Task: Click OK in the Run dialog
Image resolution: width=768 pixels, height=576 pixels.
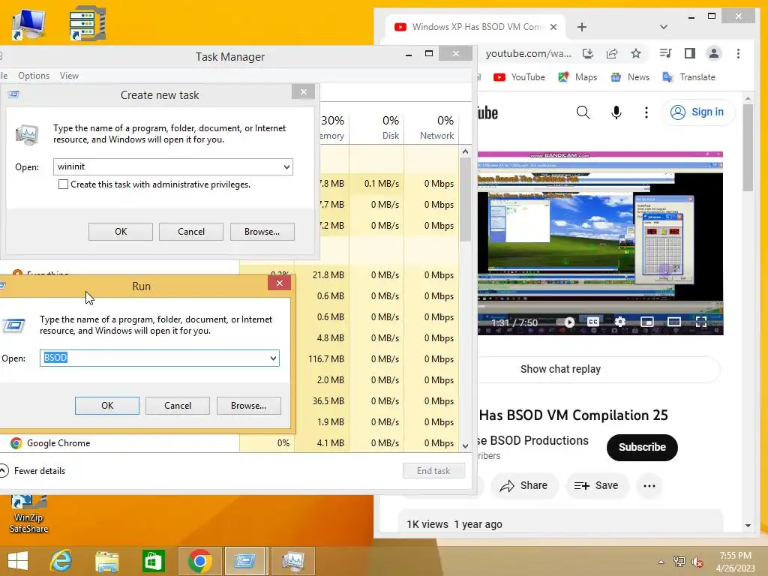Action: click(x=107, y=406)
